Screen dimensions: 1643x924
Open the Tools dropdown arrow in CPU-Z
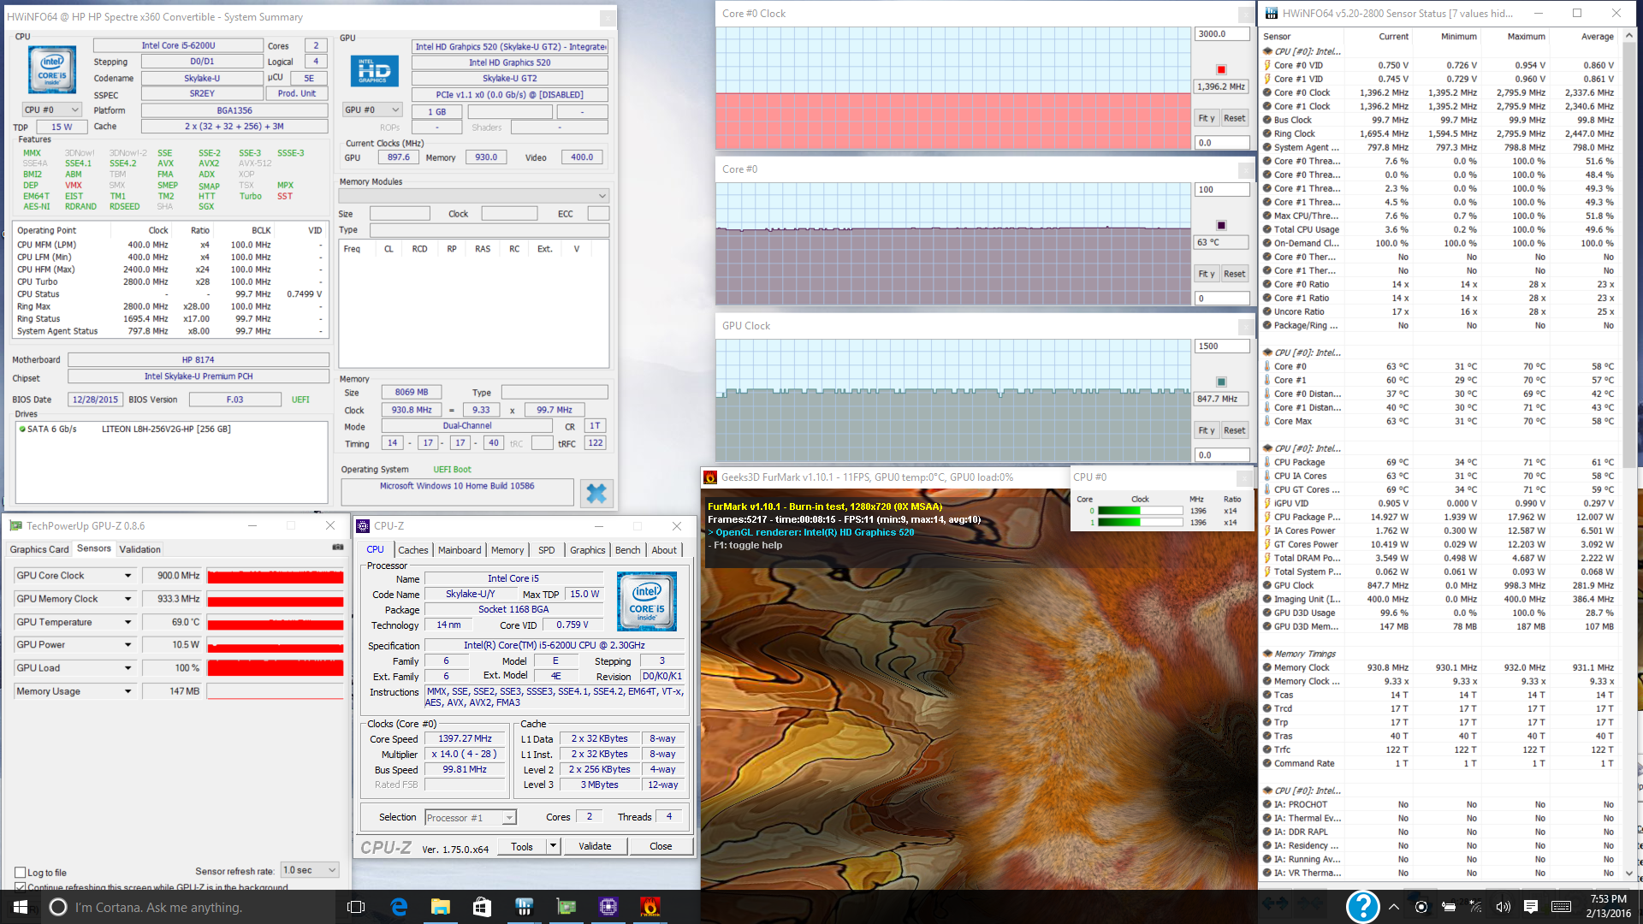click(x=553, y=846)
